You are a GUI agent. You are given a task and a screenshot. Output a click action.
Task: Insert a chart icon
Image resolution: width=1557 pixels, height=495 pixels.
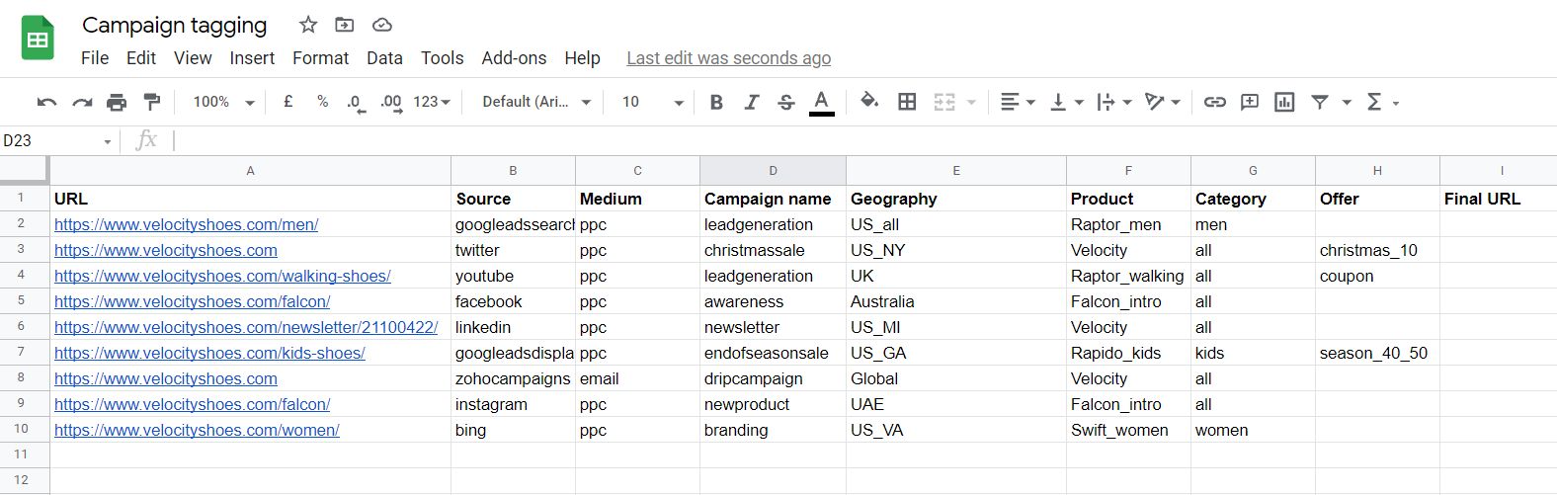(1284, 102)
